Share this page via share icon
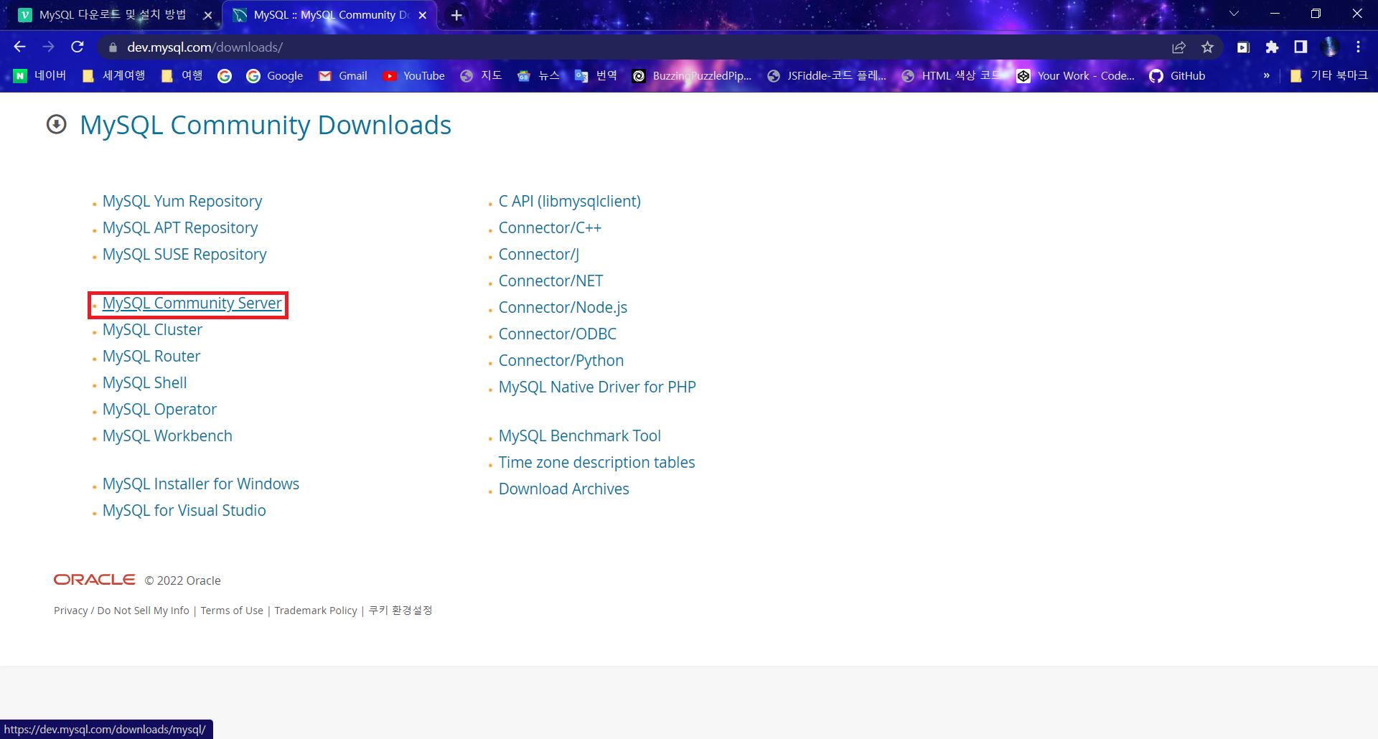The height and width of the screenshot is (739, 1378). click(x=1178, y=47)
